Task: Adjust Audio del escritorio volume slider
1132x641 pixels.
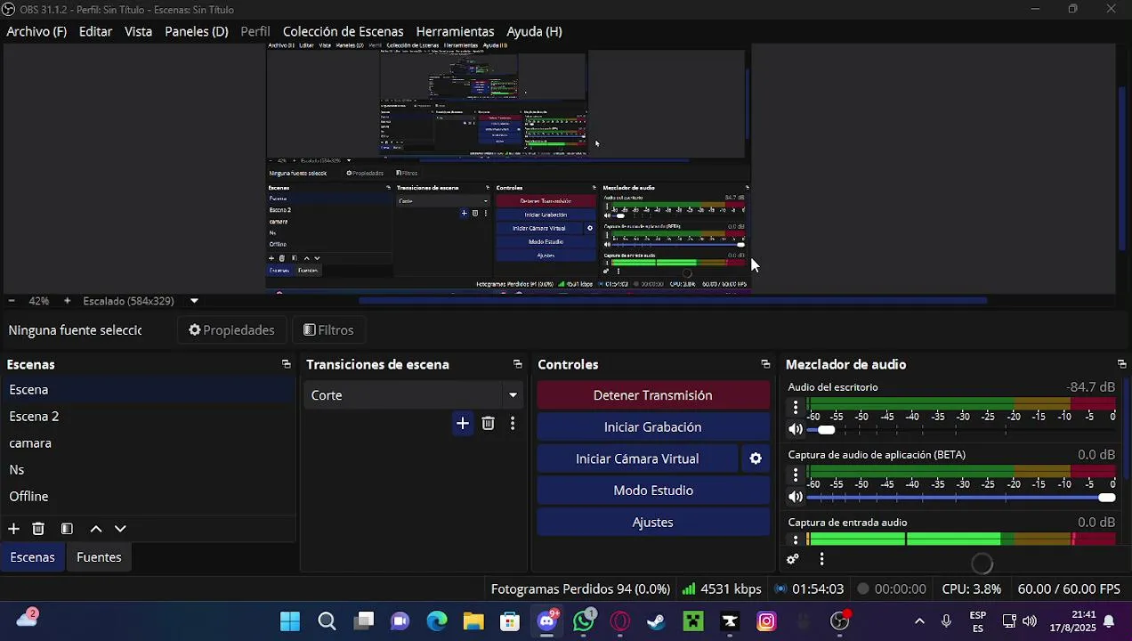Action: 960,429
